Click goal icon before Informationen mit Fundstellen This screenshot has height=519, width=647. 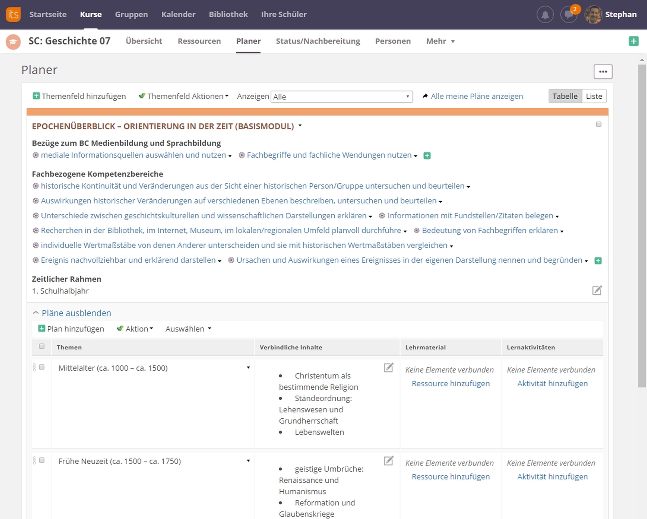pyautogui.click(x=382, y=216)
